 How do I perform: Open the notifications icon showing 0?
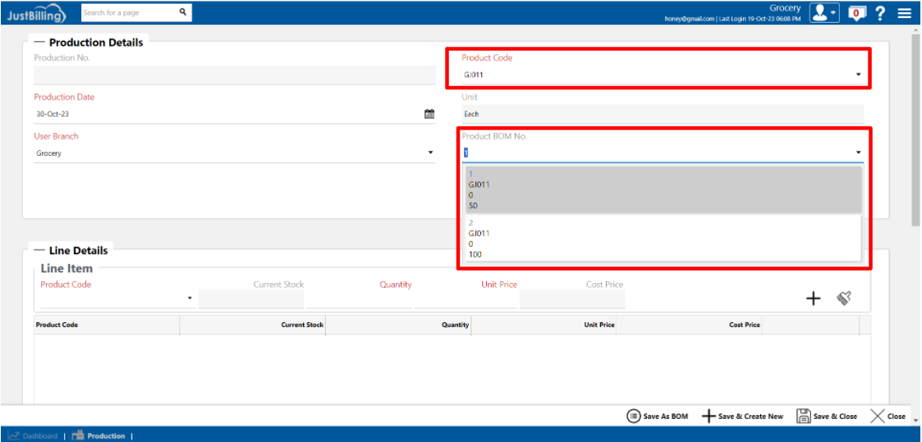[857, 13]
